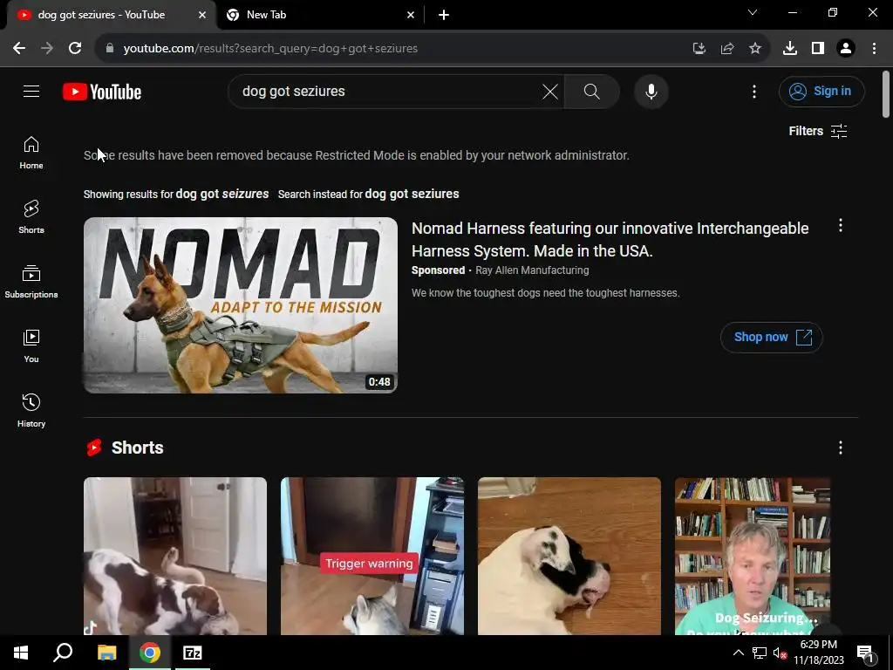Click the corrected 'dog got seizures' link
Viewport: 893px width, 670px height.
pyautogui.click(x=222, y=194)
